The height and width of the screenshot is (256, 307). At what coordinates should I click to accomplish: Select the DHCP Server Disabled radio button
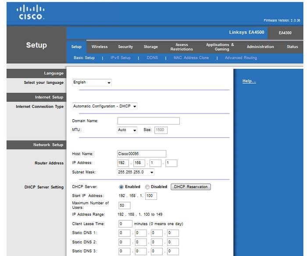[x=147, y=187]
